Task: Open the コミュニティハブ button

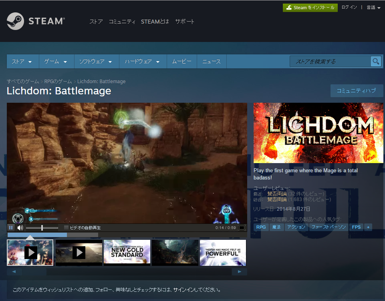Action: pos(357,91)
